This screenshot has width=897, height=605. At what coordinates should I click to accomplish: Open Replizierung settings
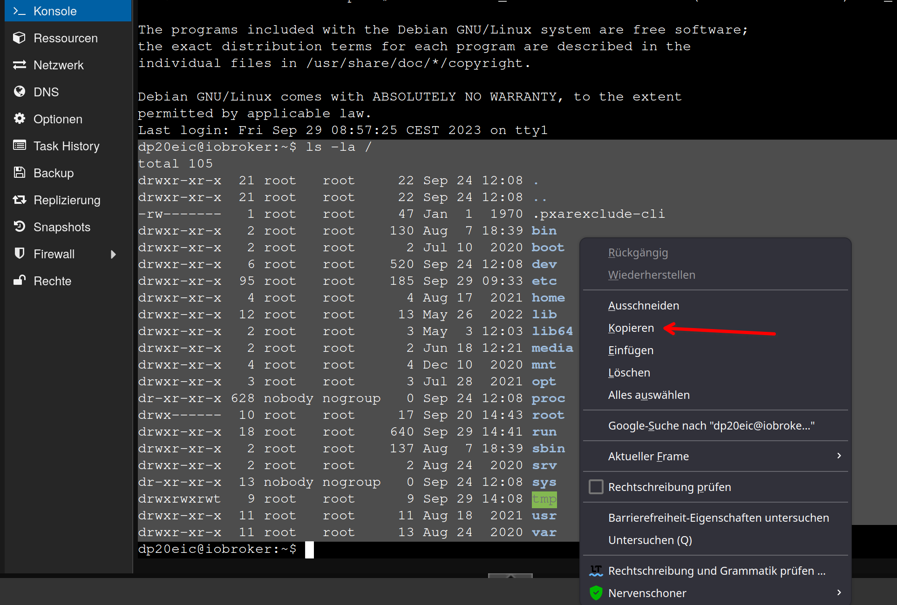coord(68,200)
